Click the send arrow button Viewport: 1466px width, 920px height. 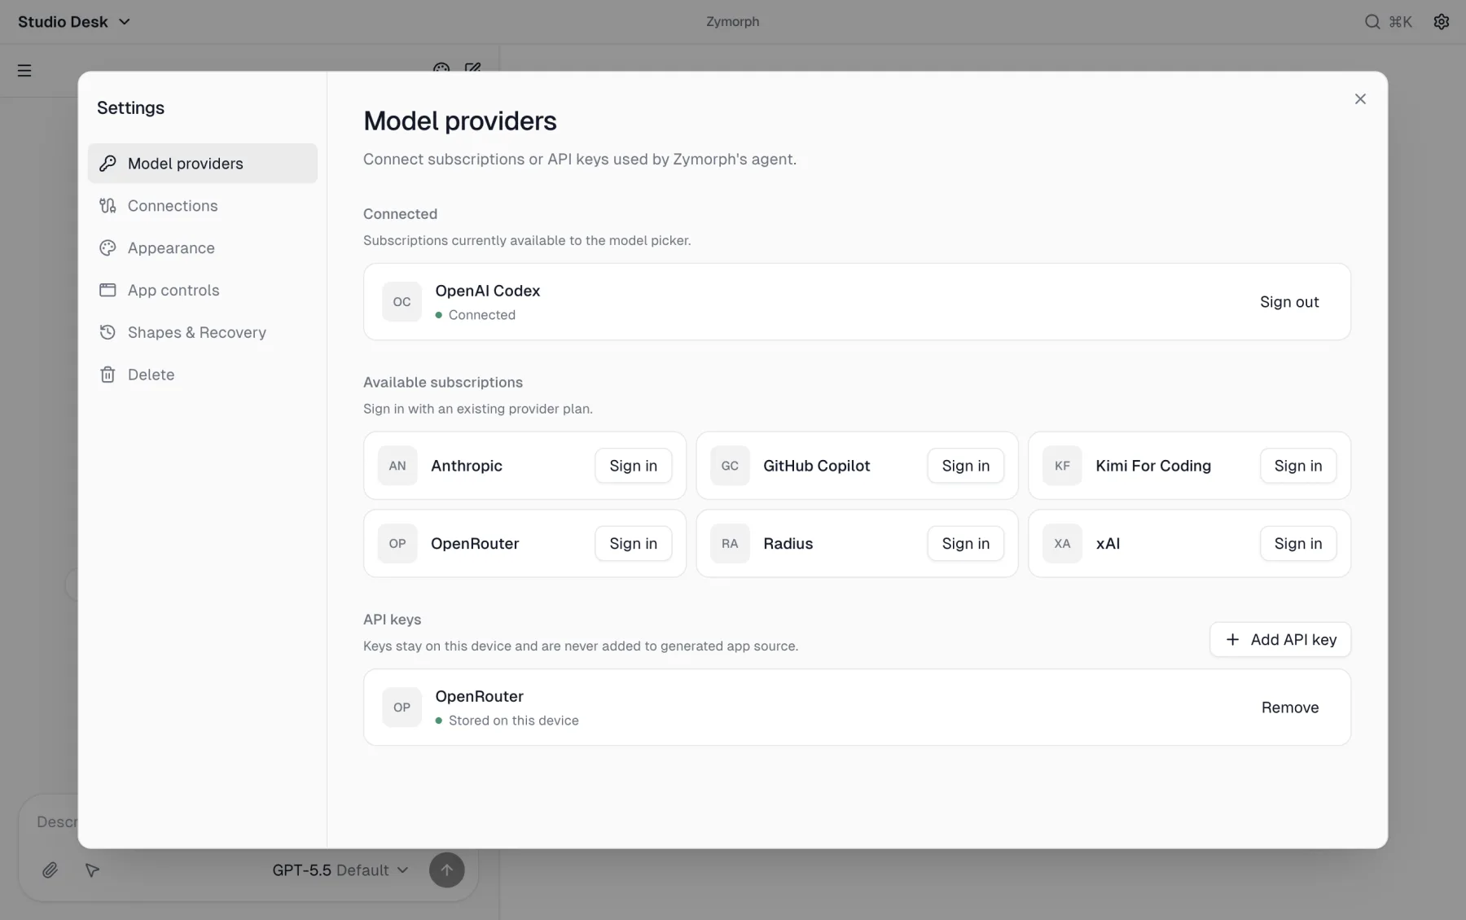pos(446,870)
